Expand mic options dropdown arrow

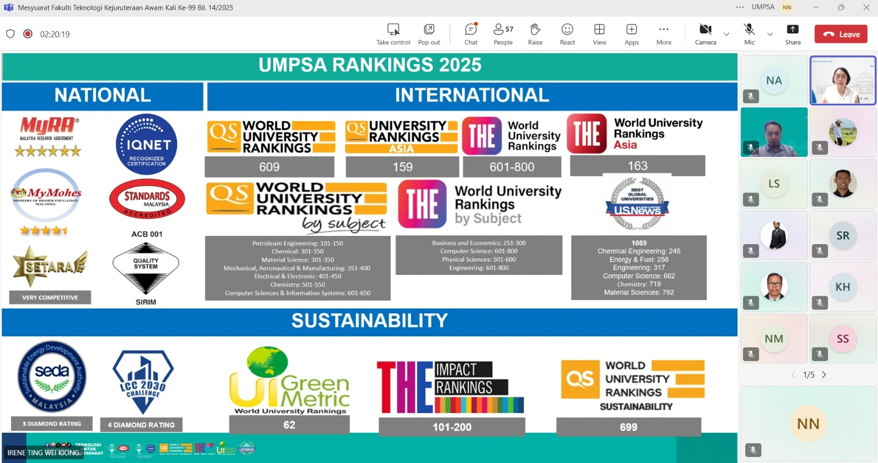coord(770,34)
